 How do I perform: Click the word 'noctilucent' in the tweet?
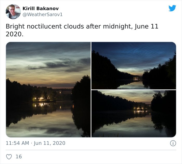[x=44, y=26]
